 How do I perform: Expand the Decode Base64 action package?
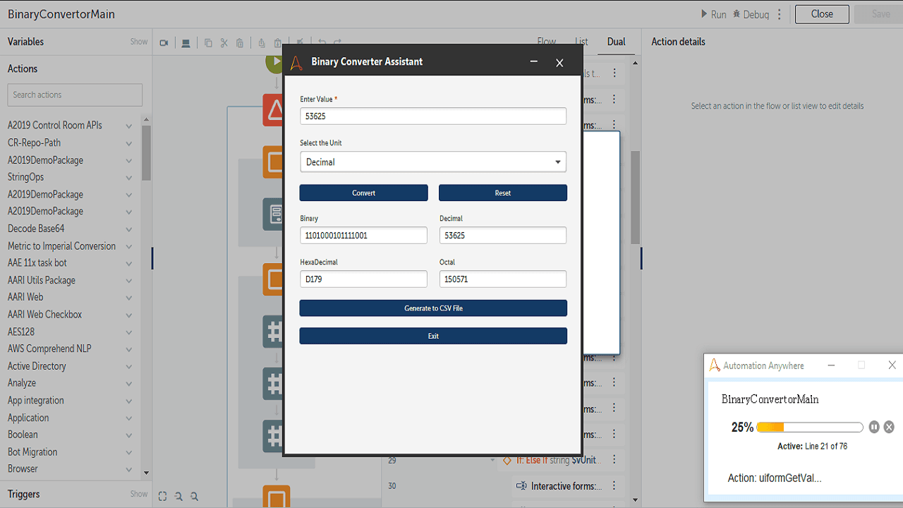[128, 229]
